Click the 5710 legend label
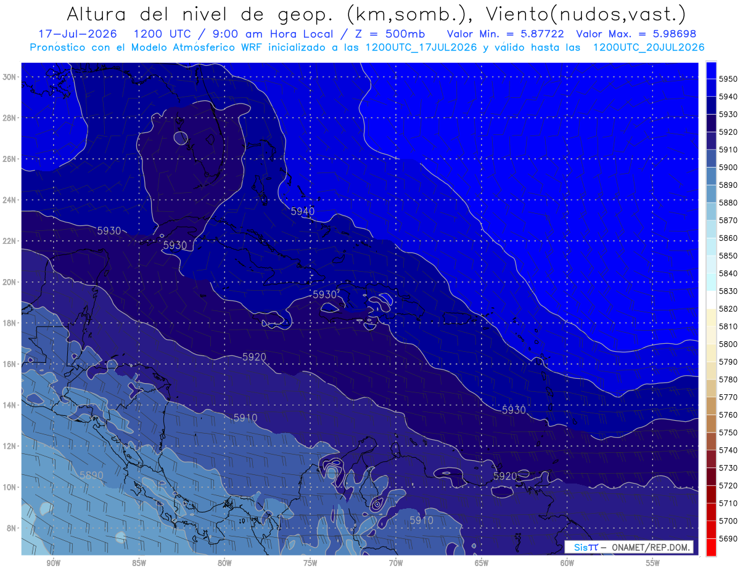 728,503
